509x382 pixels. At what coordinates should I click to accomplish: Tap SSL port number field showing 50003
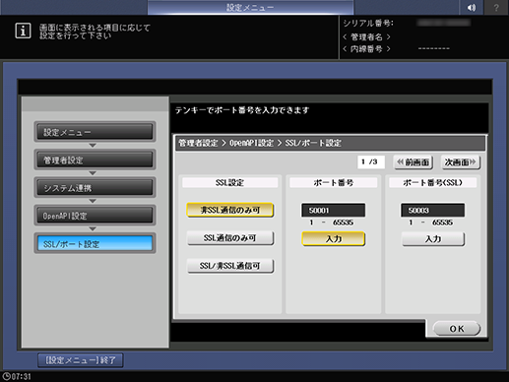point(432,210)
